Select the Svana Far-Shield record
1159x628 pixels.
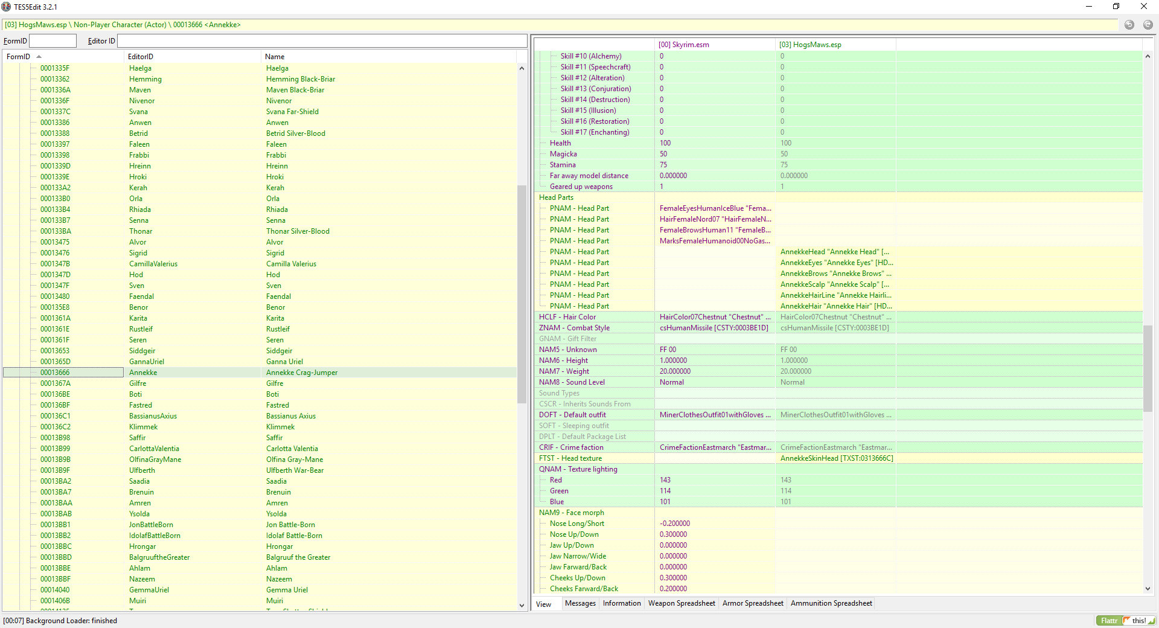click(260, 112)
